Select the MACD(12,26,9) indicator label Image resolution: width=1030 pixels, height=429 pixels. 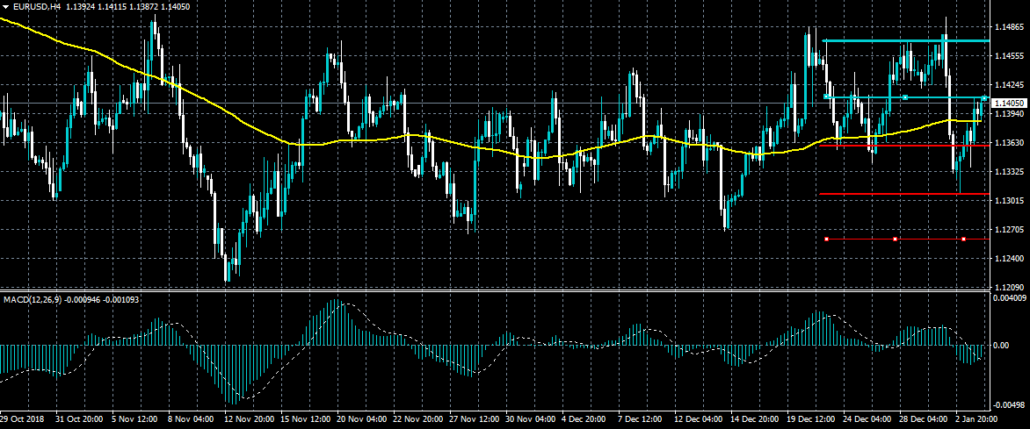click(x=31, y=300)
